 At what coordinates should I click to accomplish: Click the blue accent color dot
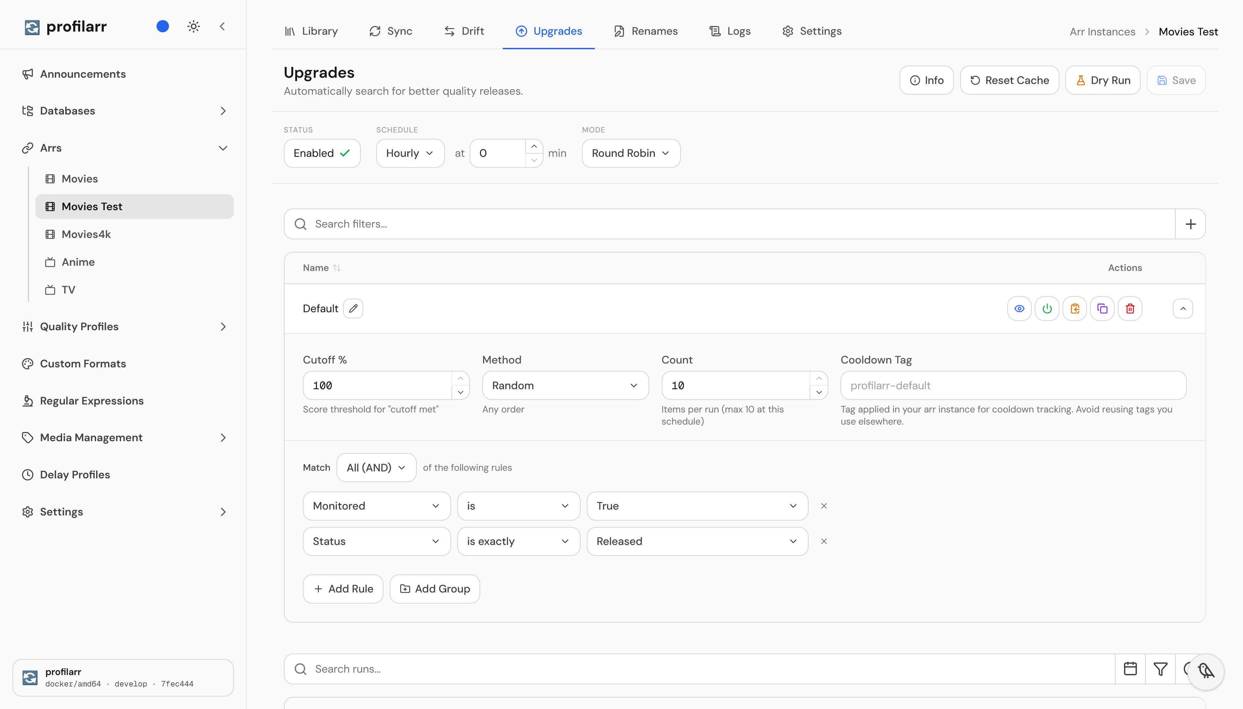pyautogui.click(x=163, y=26)
